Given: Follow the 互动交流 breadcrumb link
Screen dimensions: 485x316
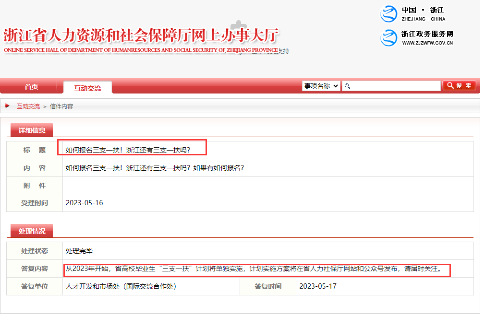Looking at the screenshot, I should tap(28, 106).
